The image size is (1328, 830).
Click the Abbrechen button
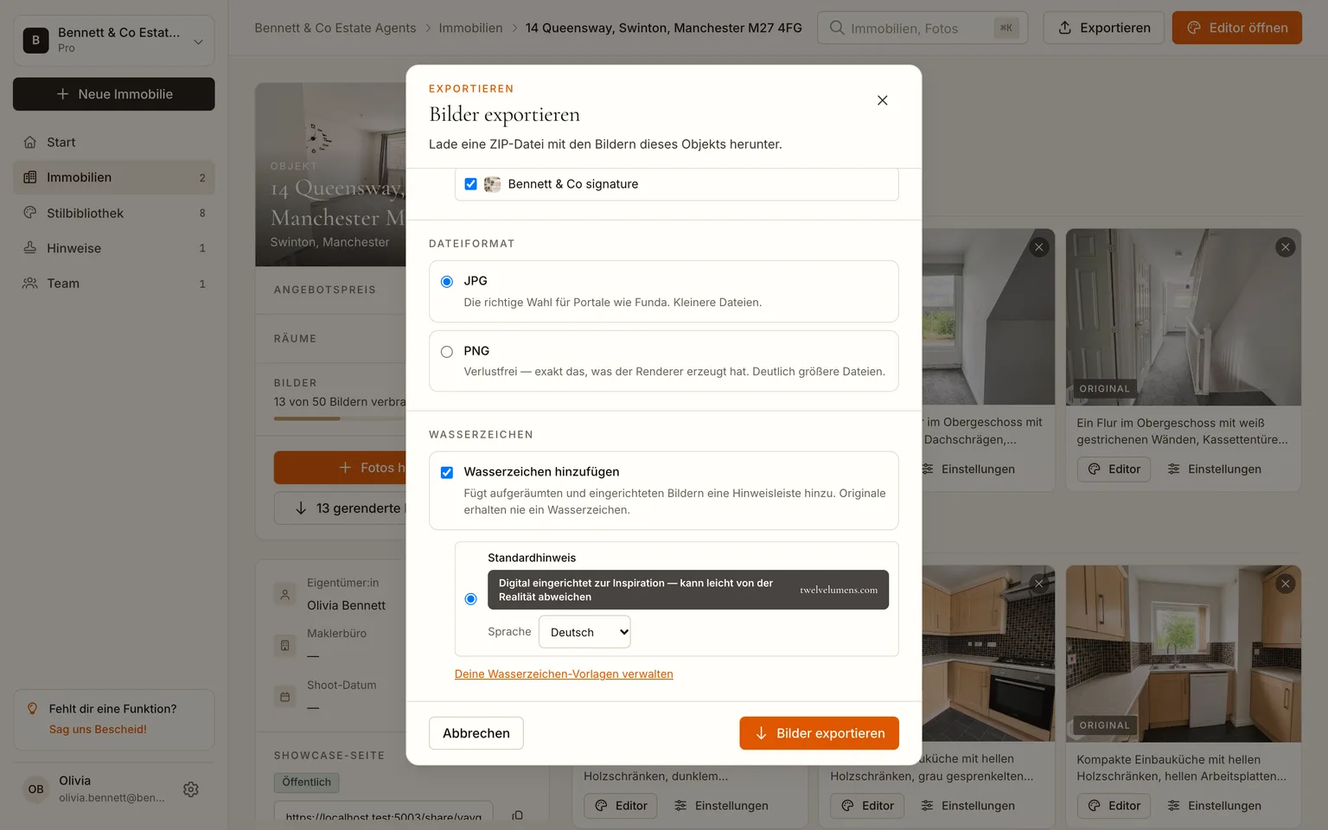476,733
